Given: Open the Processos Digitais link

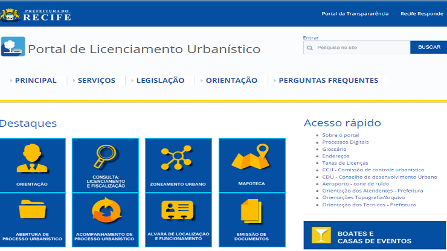Looking at the screenshot, I should tap(346, 142).
